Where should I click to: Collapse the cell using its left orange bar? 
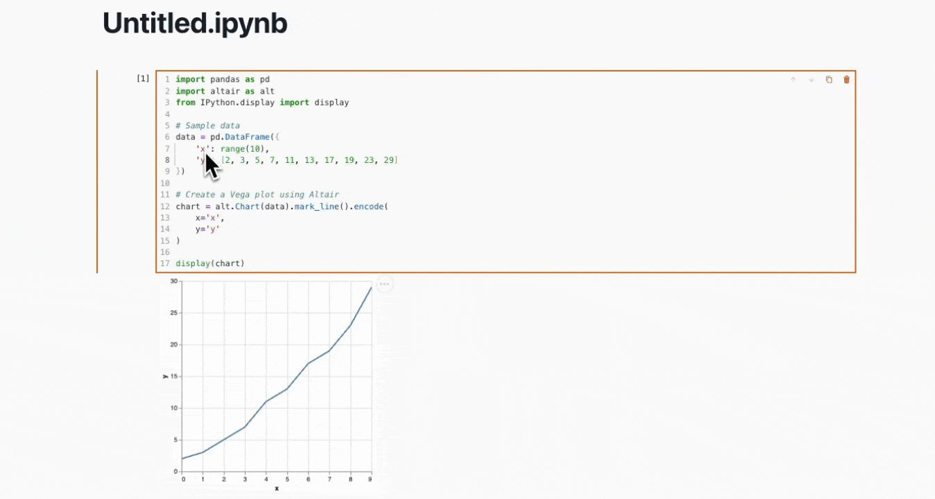pos(97,171)
